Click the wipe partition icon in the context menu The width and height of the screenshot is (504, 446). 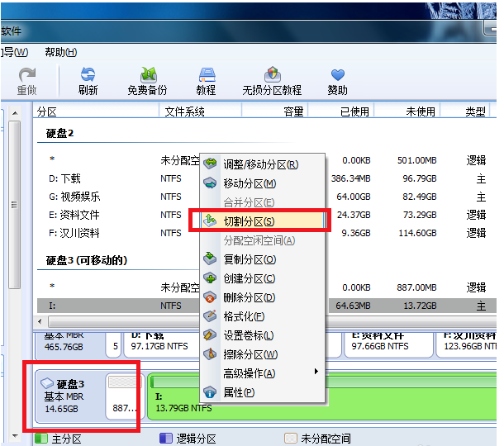(x=210, y=353)
